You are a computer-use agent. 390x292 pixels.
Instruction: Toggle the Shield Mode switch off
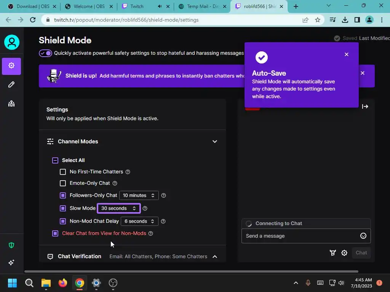click(45, 53)
